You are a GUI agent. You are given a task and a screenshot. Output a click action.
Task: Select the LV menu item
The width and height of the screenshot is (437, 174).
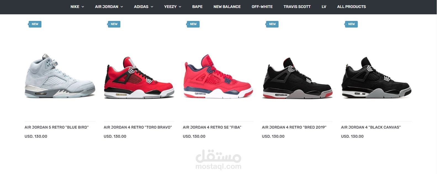324,7
